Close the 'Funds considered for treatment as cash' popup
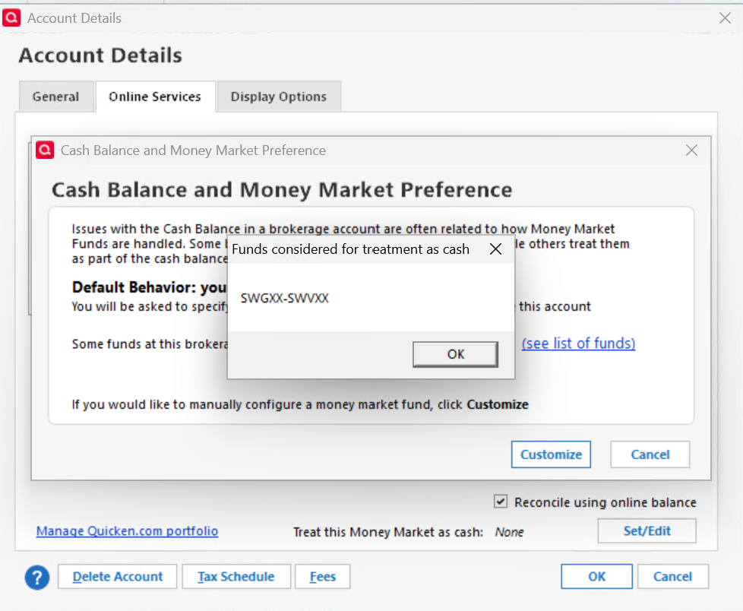Screen dimensions: 743x611 pos(495,249)
